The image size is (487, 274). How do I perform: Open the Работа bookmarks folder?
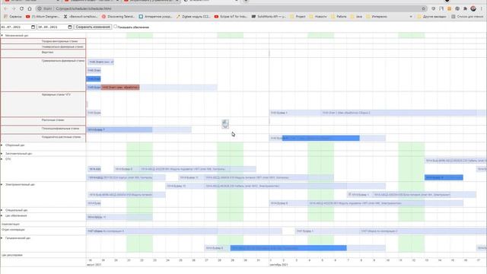pyautogui.click(x=339, y=17)
